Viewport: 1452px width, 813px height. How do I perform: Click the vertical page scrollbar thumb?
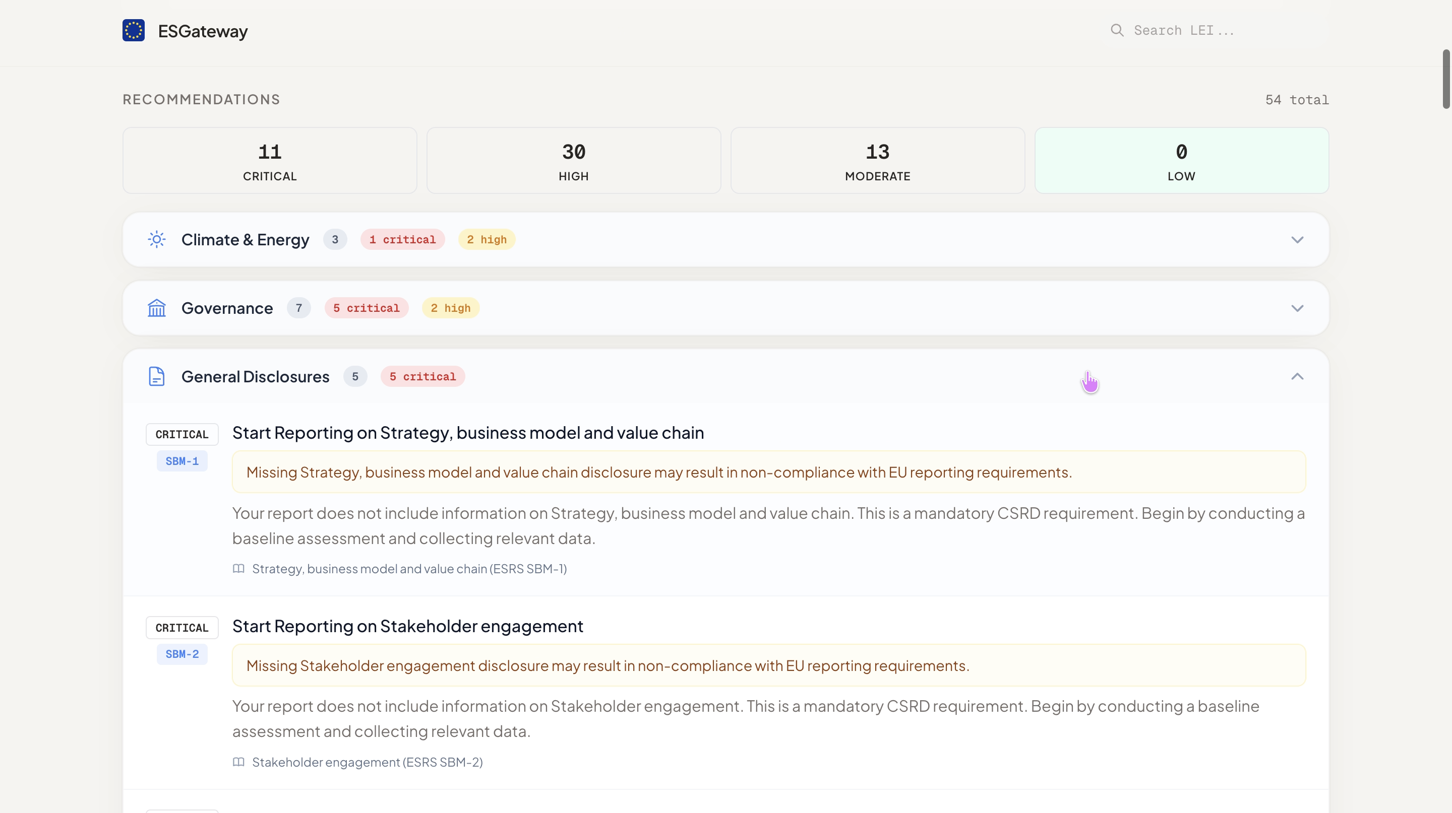pos(1446,79)
